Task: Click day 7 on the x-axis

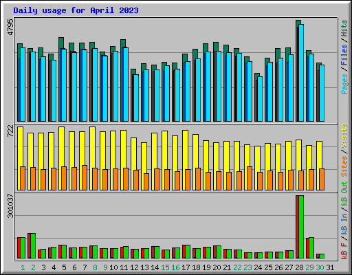Action: point(85,267)
